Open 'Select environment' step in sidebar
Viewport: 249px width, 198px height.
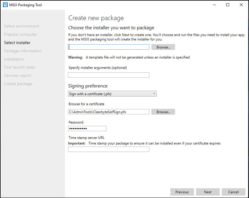point(22,26)
